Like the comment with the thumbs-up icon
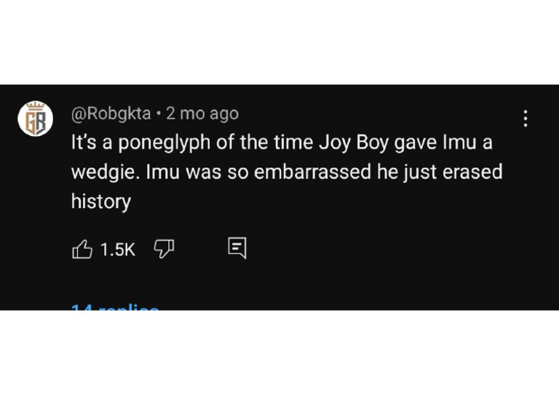 pyautogui.click(x=82, y=250)
